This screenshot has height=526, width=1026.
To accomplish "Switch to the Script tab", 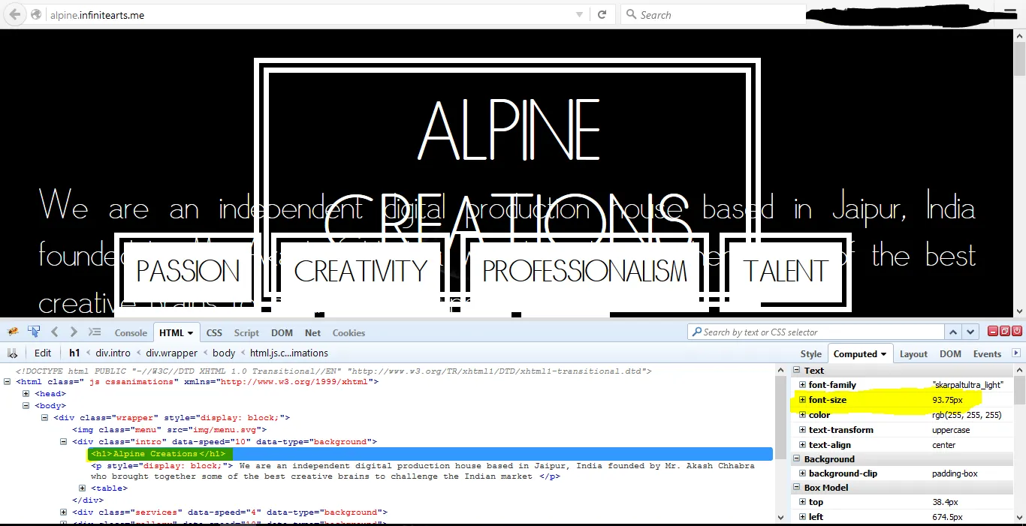I will tap(246, 332).
